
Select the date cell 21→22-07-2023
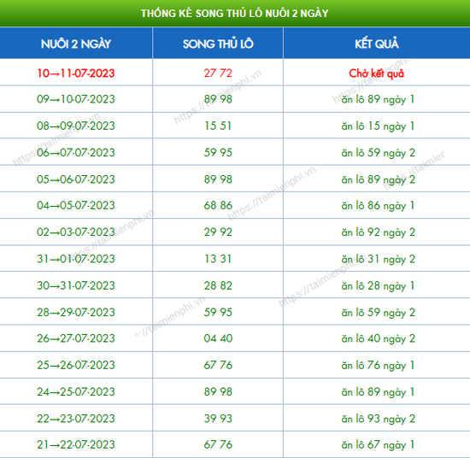(x=76, y=444)
